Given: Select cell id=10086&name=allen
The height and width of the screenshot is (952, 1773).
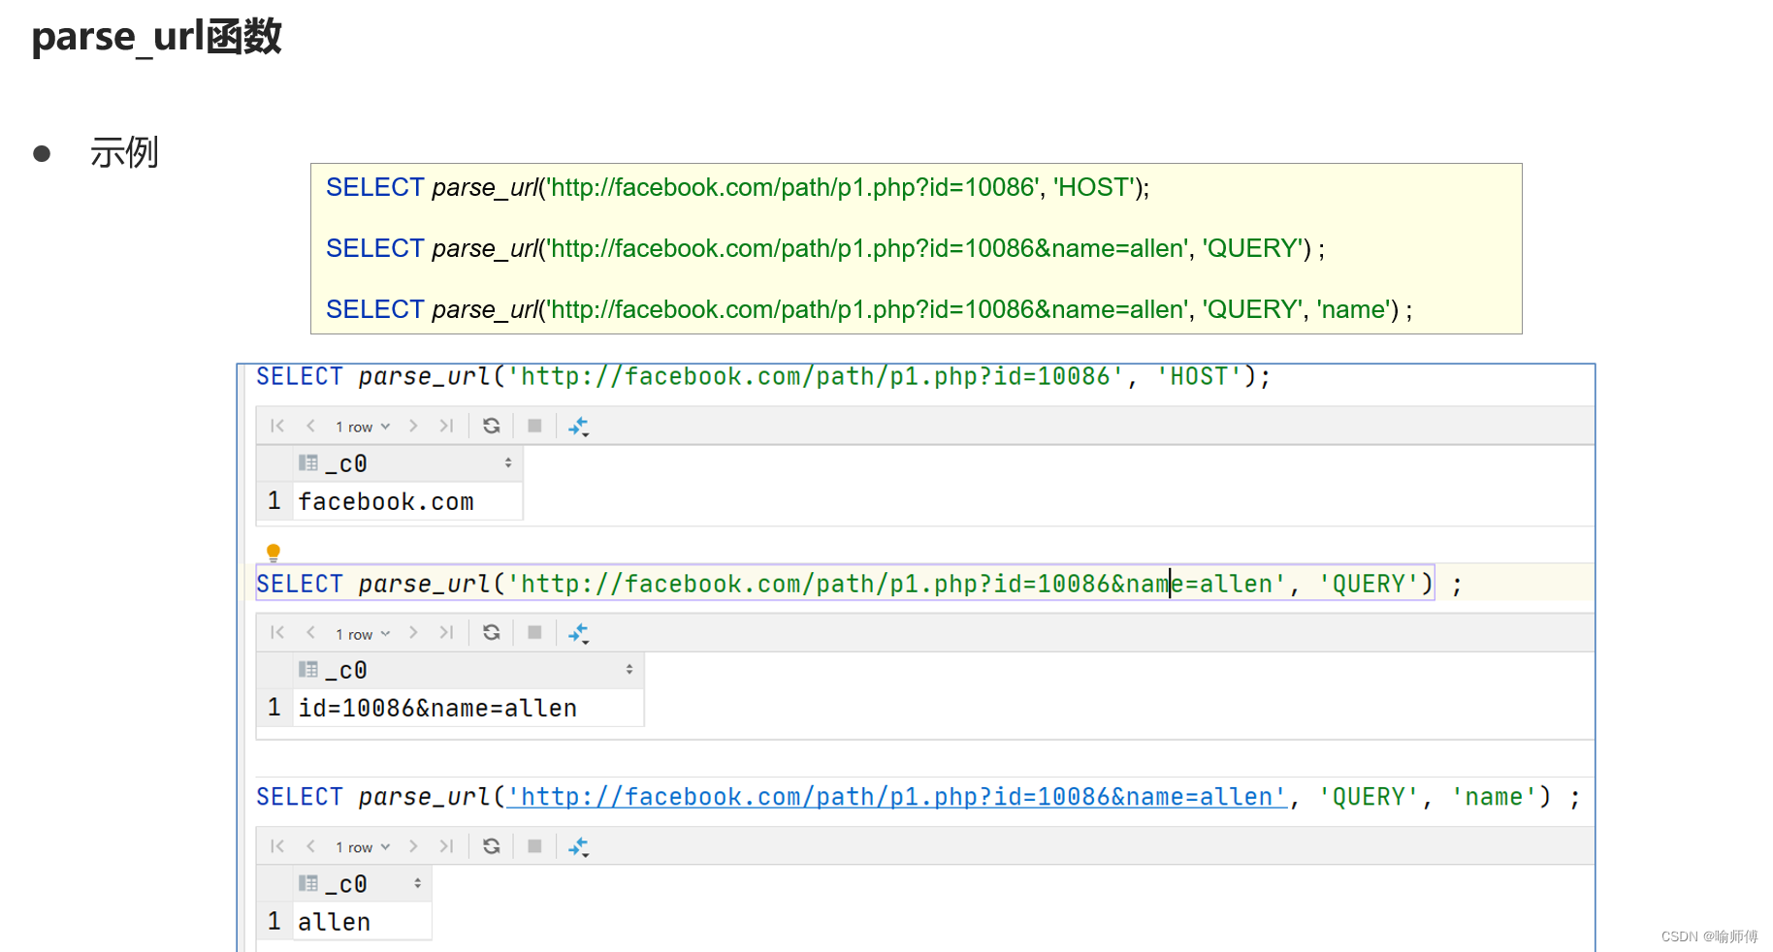Looking at the screenshot, I should [x=468, y=709].
